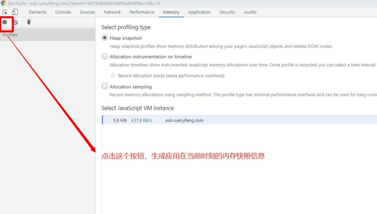Click the record heap snapshot button
Viewport: 377px width, 214px height.
click(5, 22)
